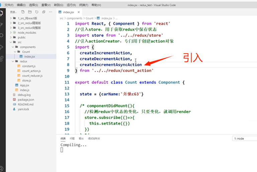Open the 文件(F) menu

coord(9,5)
